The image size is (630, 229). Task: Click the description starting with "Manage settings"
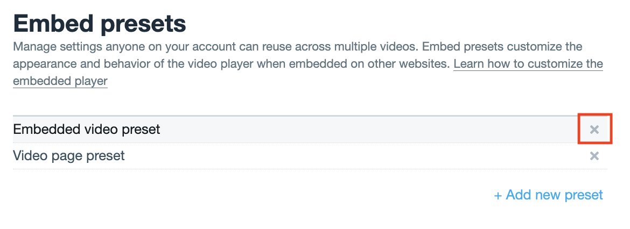pyautogui.click(x=215, y=47)
